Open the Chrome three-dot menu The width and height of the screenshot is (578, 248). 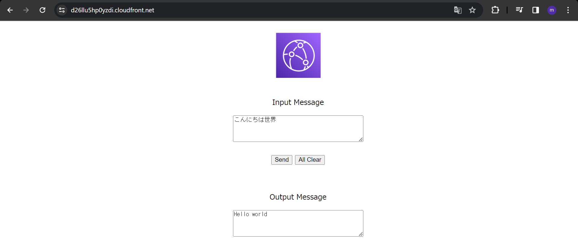[568, 10]
